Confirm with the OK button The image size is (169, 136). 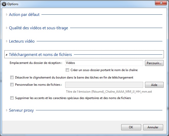coord(131,127)
